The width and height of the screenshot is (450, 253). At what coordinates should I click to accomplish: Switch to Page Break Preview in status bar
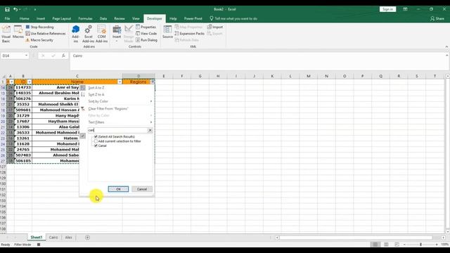(x=397, y=245)
